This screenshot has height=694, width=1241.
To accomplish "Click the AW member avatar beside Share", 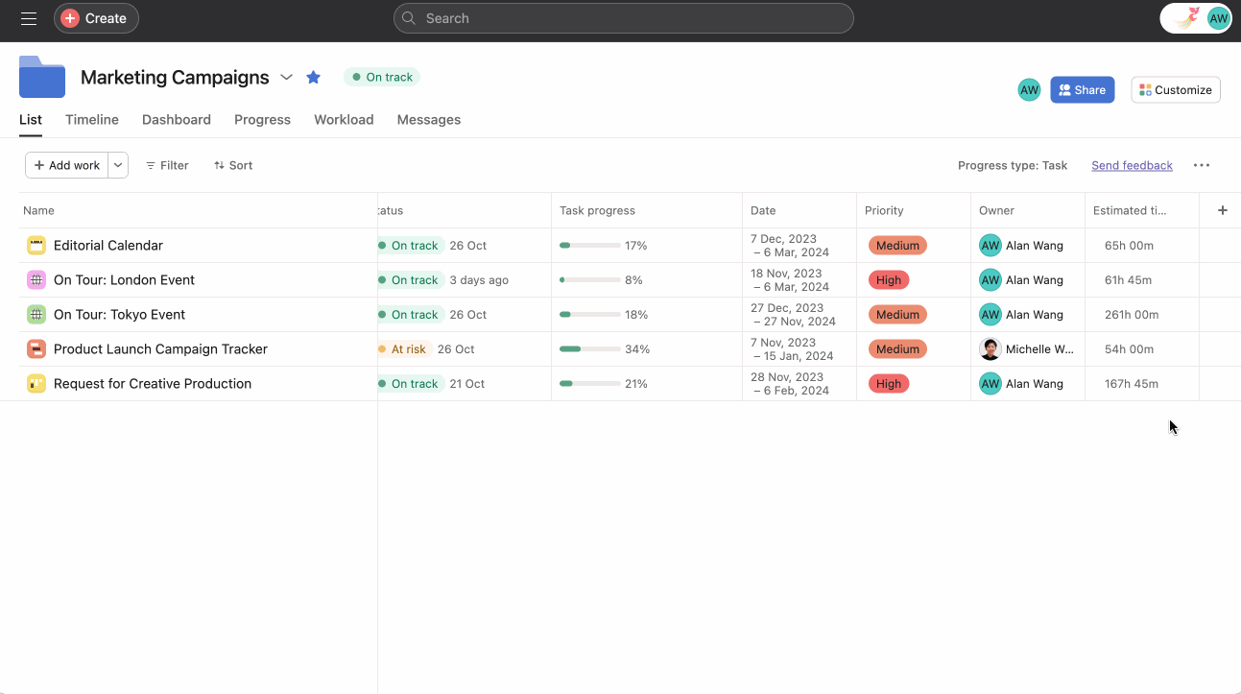I will [1029, 90].
